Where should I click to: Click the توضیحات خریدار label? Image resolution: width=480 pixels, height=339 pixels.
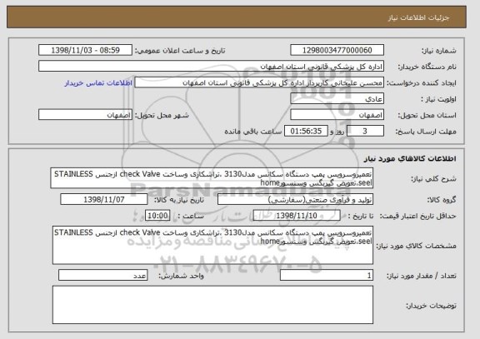pyautogui.click(x=431, y=306)
